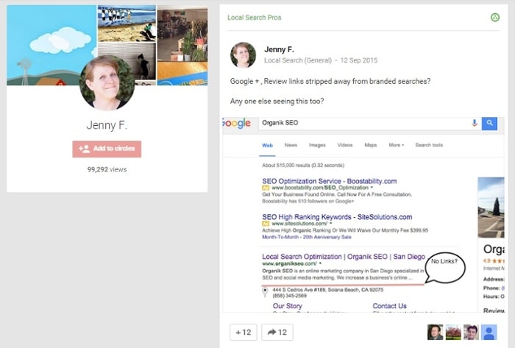Image resolution: width=515 pixels, height=348 pixels.
Task: Click the 99,292 views text
Action: pyautogui.click(x=107, y=169)
